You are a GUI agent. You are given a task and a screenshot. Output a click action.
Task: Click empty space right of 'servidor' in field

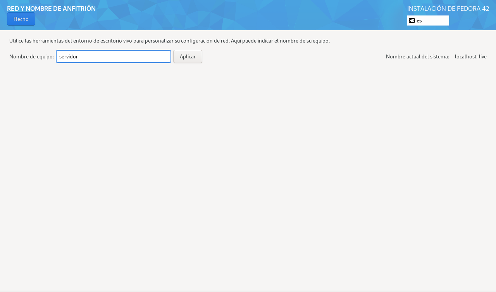(x=128, y=56)
